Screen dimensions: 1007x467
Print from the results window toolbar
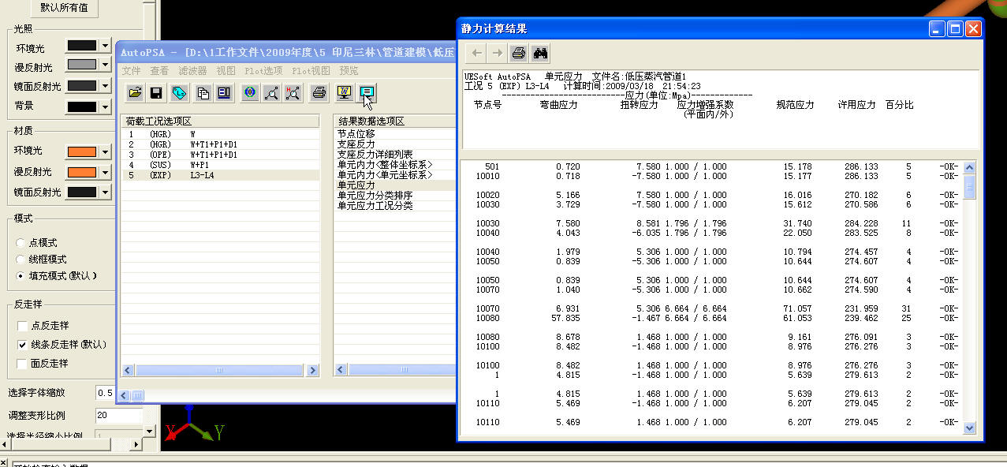click(518, 54)
